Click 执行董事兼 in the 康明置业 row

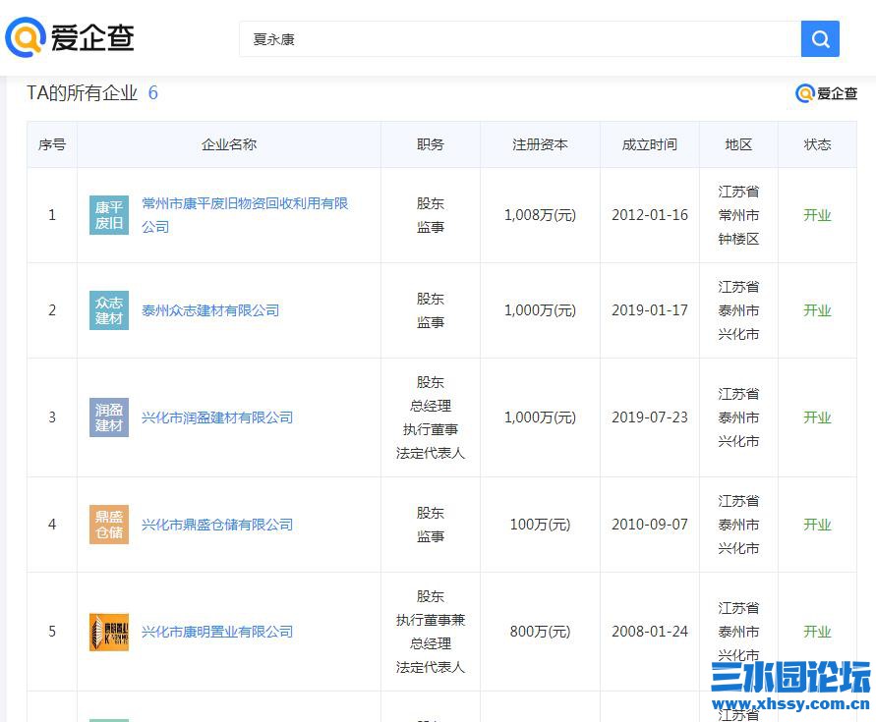431,620
